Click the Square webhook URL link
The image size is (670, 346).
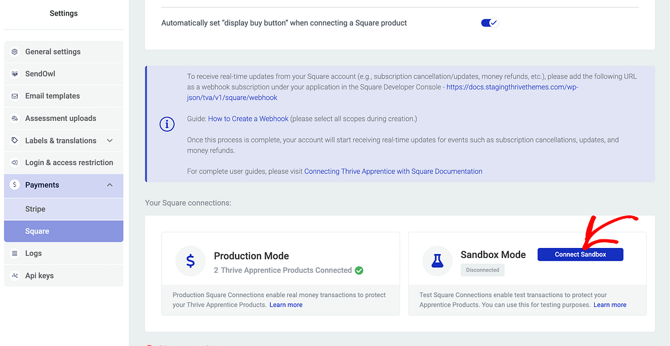(512, 87)
